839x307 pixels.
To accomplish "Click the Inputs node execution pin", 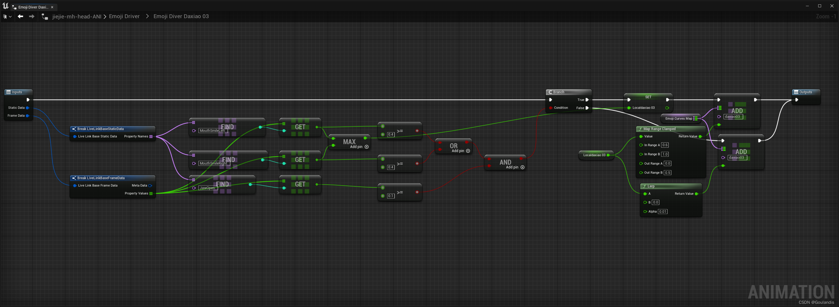I will pos(28,100).
